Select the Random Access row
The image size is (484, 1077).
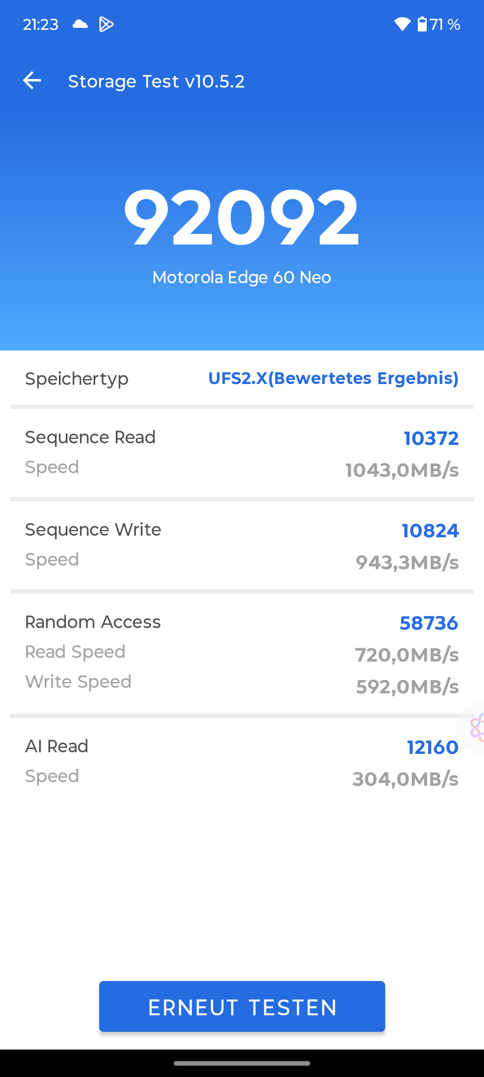(x=242, y=652)
